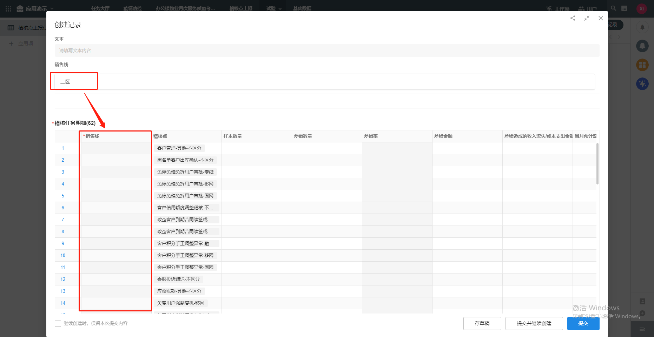The width and height of the screenshot is (654, 337).
Task: Click the plus icon beside 应用项
Action: click(x=11, y=43)
